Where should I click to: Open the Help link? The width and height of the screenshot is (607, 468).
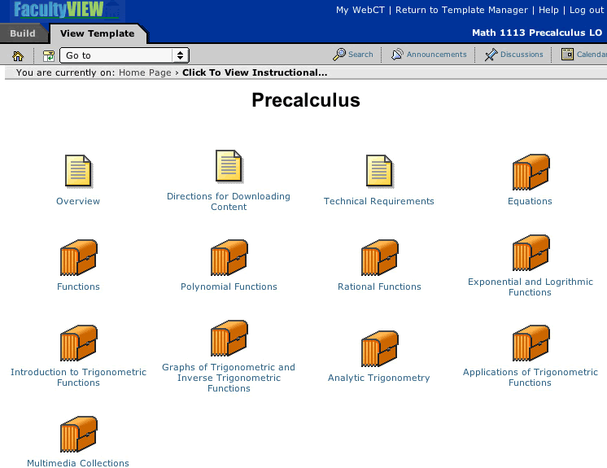[x=548, y=10]
